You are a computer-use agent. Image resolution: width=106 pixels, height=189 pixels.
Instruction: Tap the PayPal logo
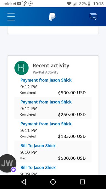coord(52,17)
